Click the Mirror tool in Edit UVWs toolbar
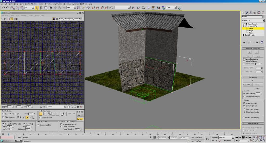266x143 pixels. (x=16, y=19)
